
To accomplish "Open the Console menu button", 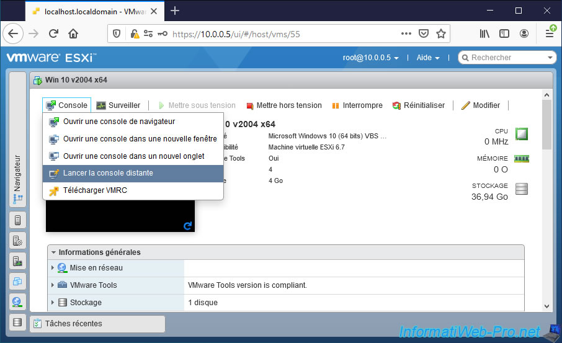I will [66, 105].
